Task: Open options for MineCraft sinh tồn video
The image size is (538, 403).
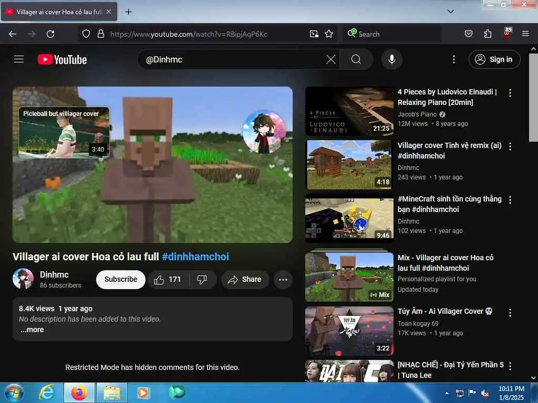Action: [510, 200]
